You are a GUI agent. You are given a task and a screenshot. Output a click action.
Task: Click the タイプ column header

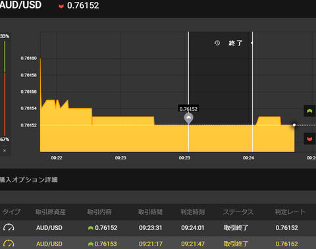(x=11, y=212)
